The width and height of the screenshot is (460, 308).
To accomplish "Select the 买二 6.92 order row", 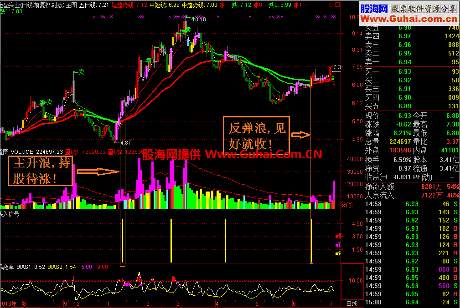I will coord(412,80).
